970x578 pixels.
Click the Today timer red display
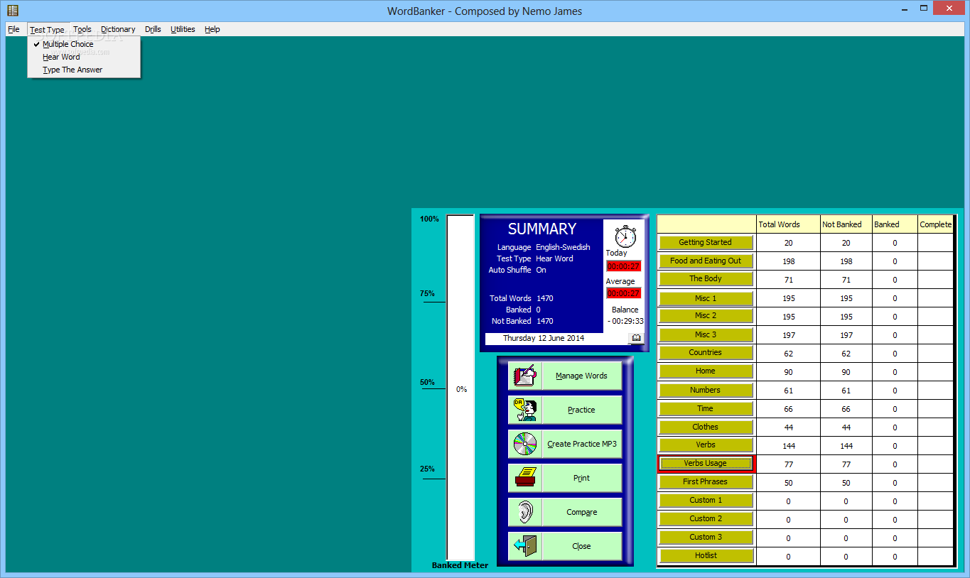click(x=623, y=266)
